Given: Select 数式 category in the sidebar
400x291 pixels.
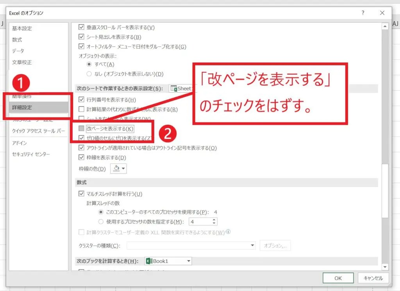Looking at the screenshot, I should point(17,40).
